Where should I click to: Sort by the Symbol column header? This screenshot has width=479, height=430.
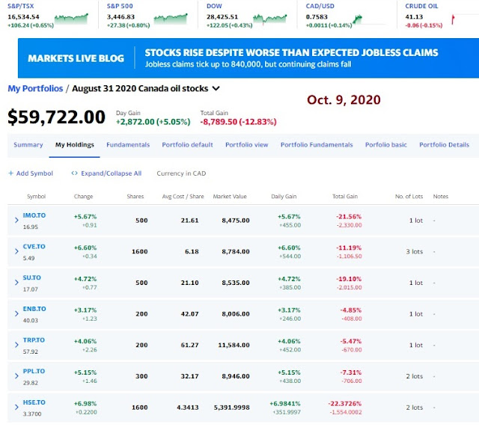(36, 197)
